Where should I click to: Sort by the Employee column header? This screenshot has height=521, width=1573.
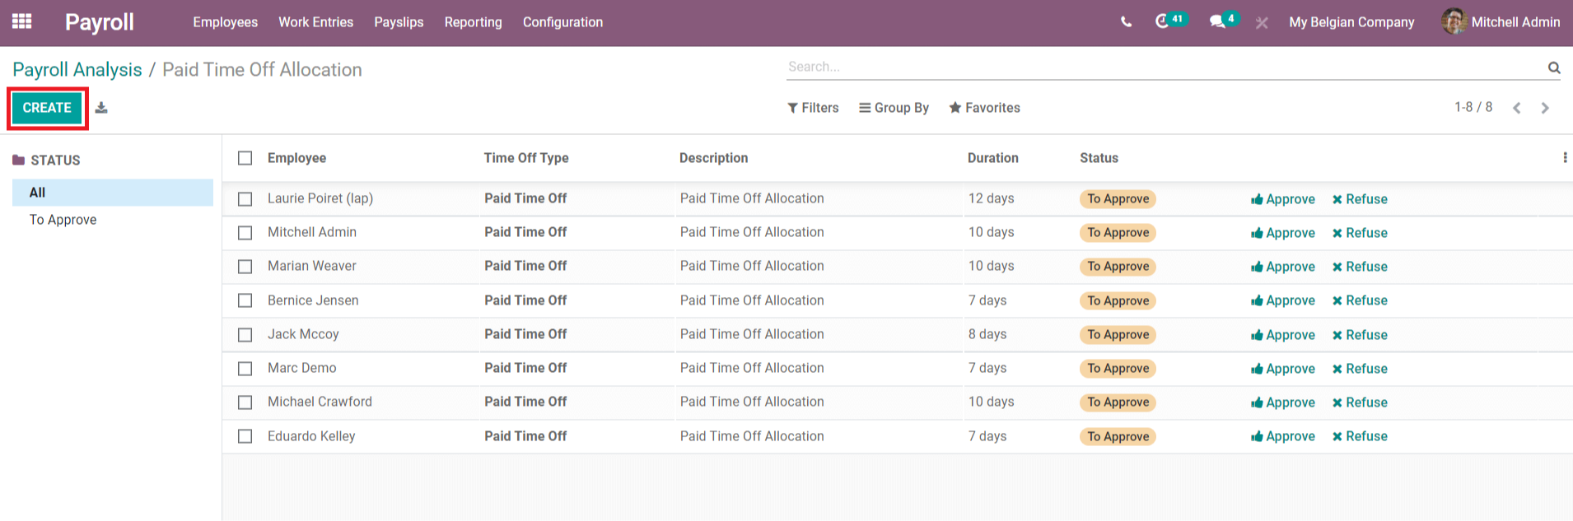tap(296, 158)
